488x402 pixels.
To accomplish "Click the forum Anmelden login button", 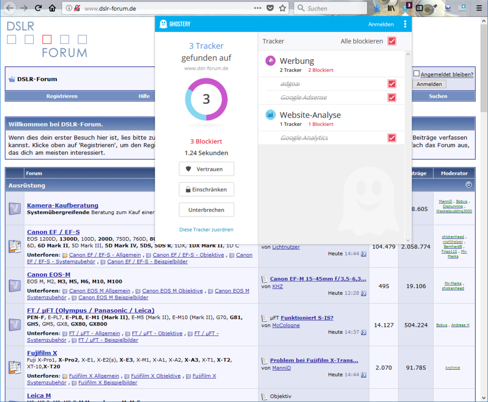I will coord(429,84).
